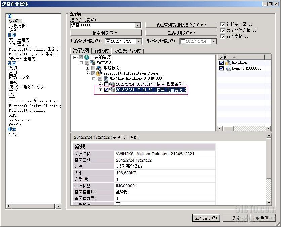This screenshot has width=281, height=227.
Task: Click snapshot icon of 17:21:32 full backup
Action: pos(112,90)
